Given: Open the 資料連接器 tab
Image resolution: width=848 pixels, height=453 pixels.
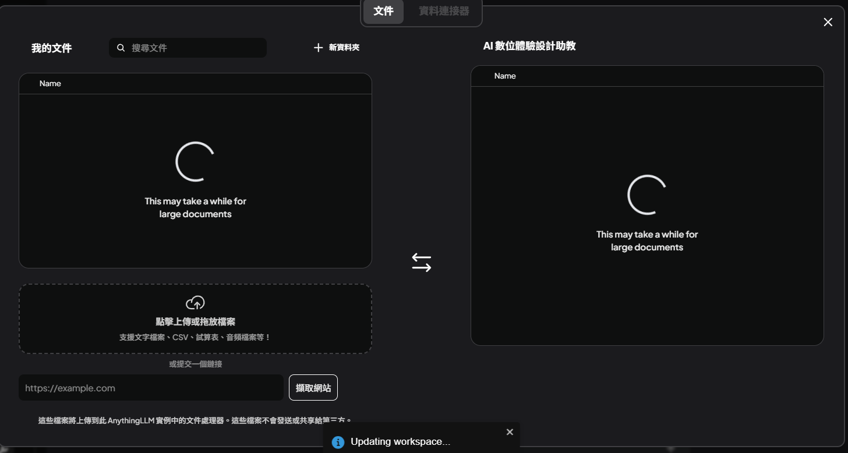Looking at the screenshot, I should click(x=444, y=12).
